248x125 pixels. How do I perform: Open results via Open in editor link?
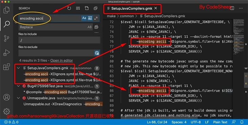tap(62, 60)
